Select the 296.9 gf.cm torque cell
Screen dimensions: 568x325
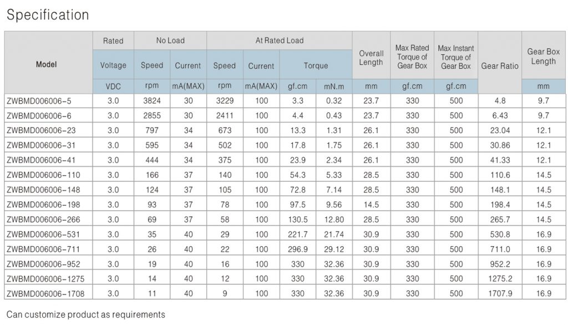pos(298,249)
